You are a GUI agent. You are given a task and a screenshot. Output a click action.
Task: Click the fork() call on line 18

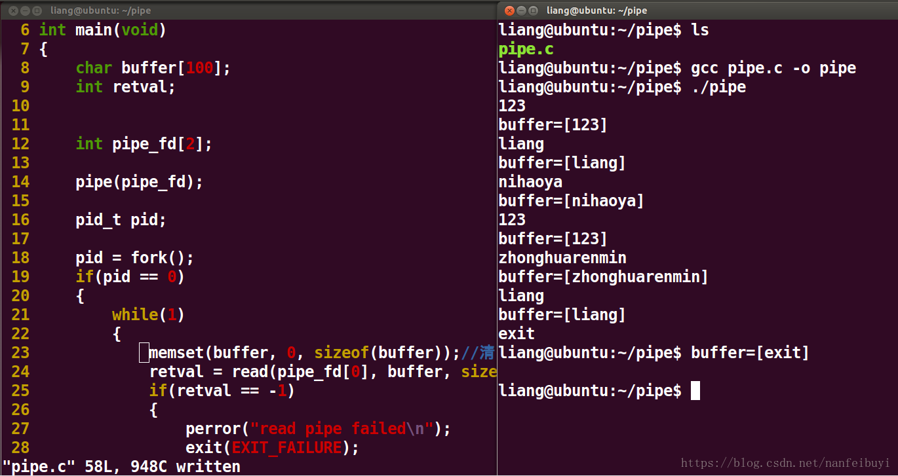coord(164,257)
